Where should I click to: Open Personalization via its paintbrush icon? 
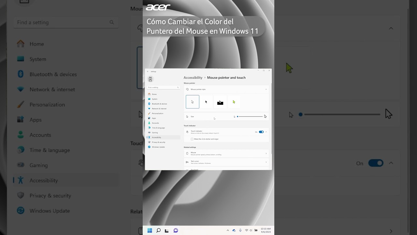149,113
